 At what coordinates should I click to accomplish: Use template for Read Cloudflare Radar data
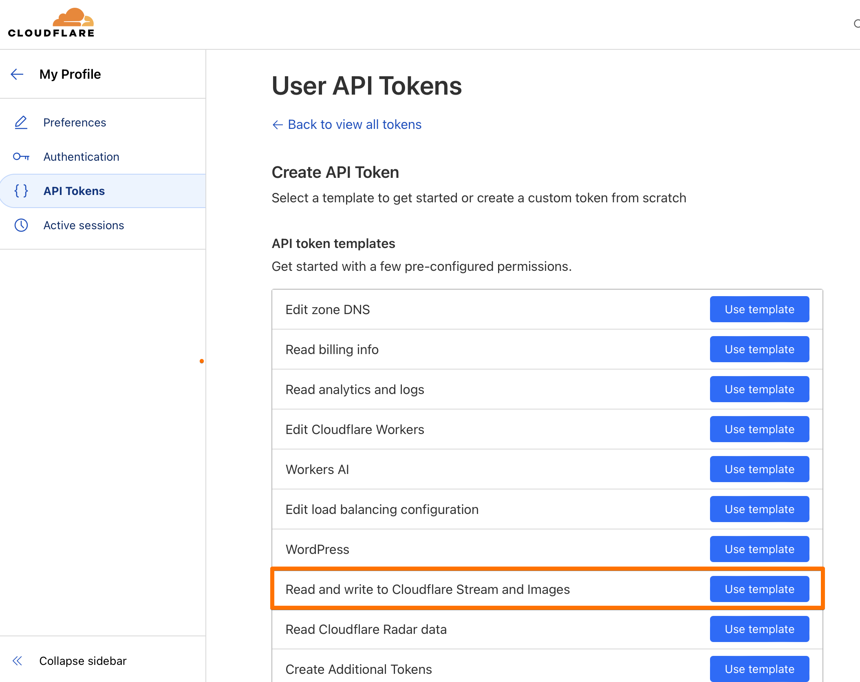tap(759, 629)
